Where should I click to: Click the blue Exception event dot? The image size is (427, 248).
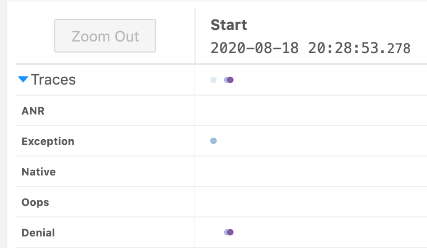click(213, 141)
